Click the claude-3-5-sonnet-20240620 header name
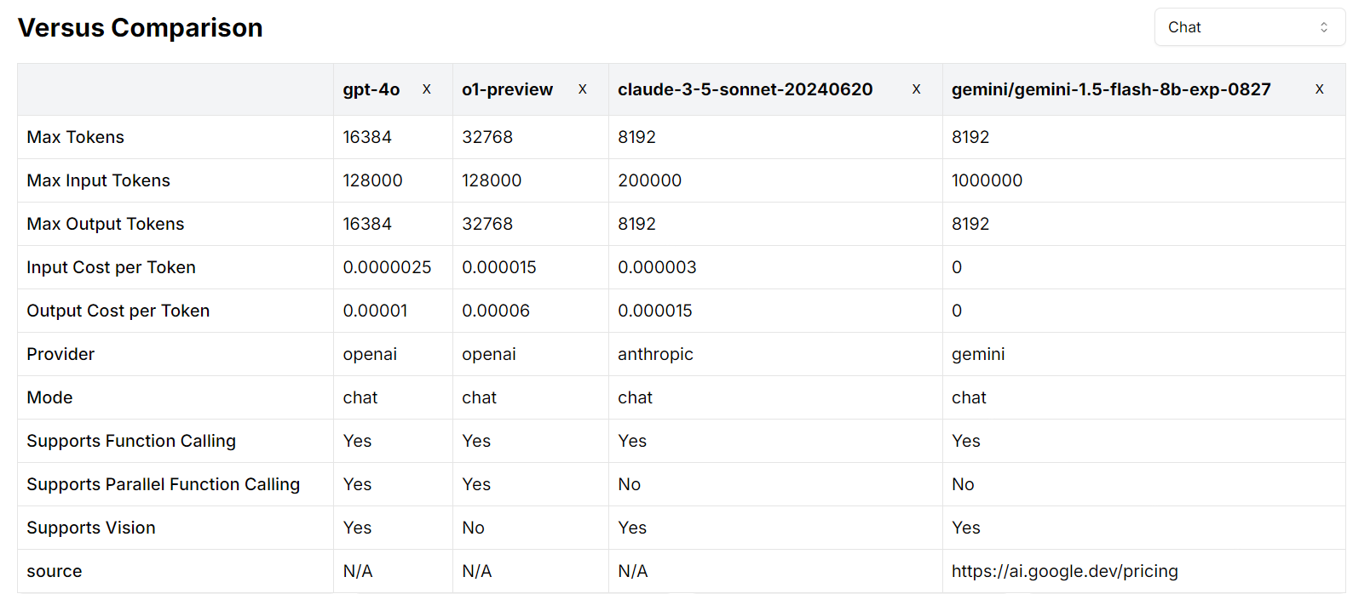 pos(745,89)
